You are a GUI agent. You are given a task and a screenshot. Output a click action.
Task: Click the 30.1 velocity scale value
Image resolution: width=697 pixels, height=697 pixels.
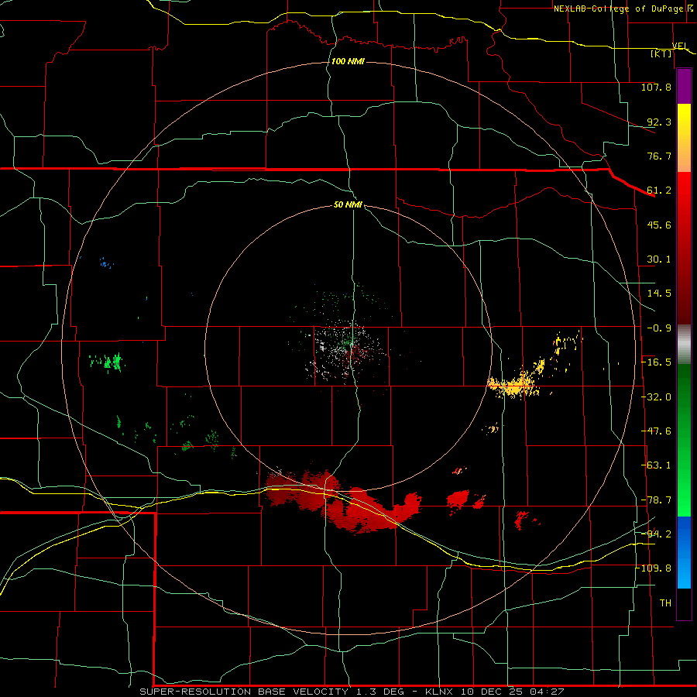[659, 259]
